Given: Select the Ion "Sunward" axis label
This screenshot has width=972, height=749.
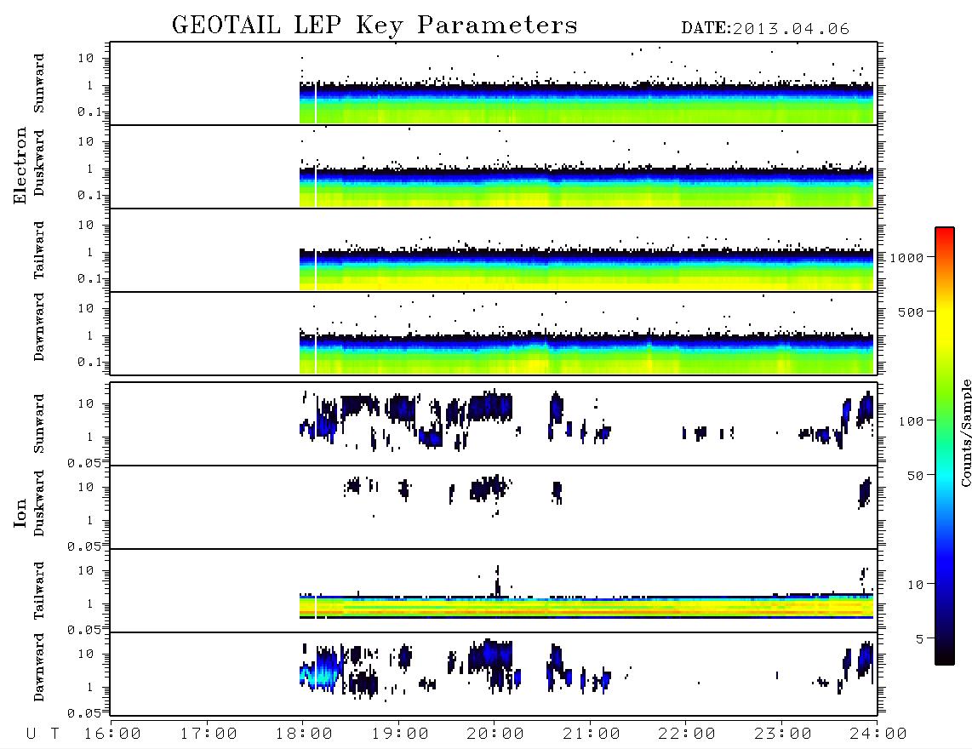Looking at the screenshot, I should [39, 424].
